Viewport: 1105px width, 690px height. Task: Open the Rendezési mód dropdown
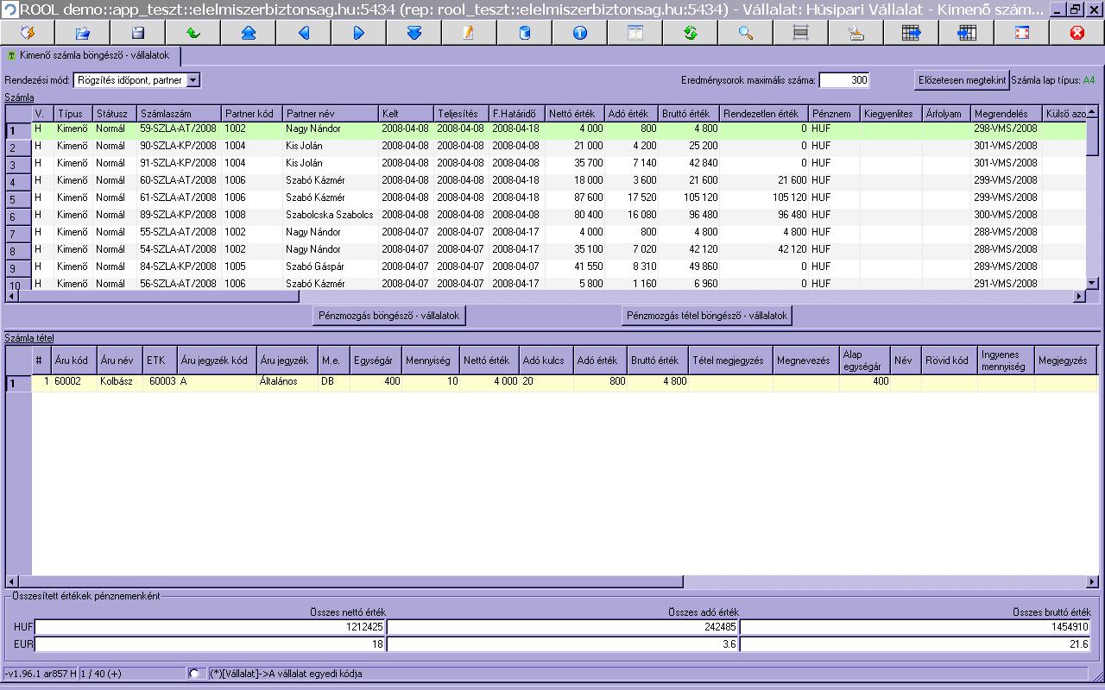click(x=193, y=80)
